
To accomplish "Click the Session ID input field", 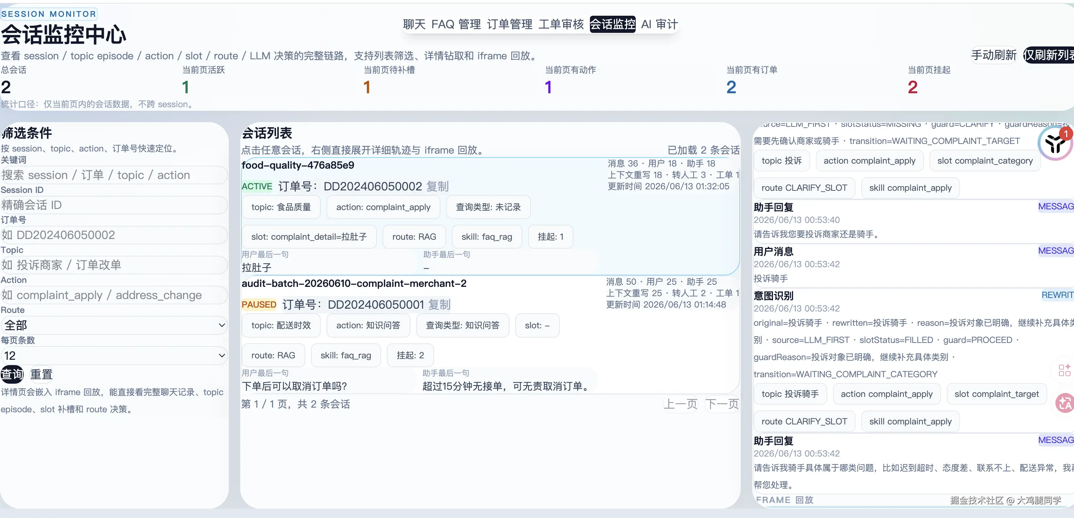I will pos(114,205).
